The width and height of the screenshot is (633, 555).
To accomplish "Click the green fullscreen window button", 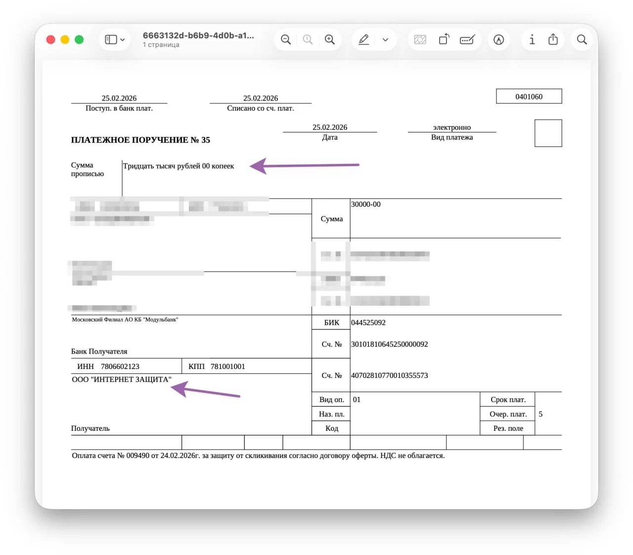I will pyautogui.click(x=79, y=40).
